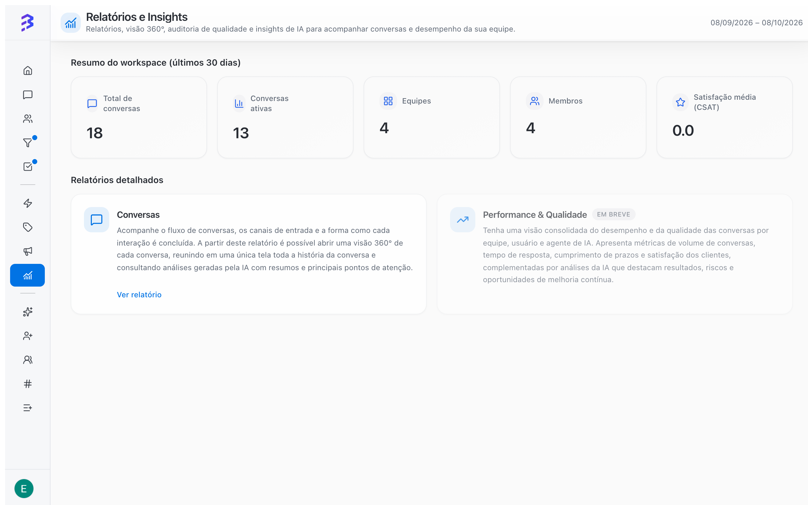
Task: Open the tag labels icon in sidebar
Action: pyautogui.click(x=28, y=227)
